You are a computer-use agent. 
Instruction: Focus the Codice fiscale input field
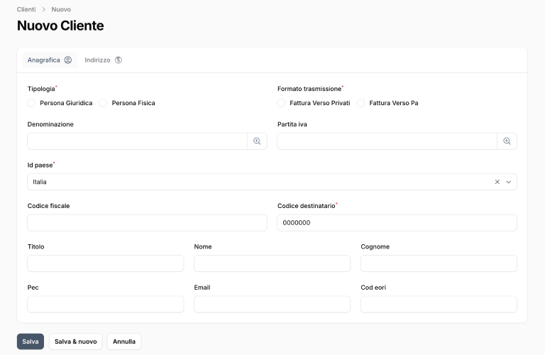(x=147, y=223)
